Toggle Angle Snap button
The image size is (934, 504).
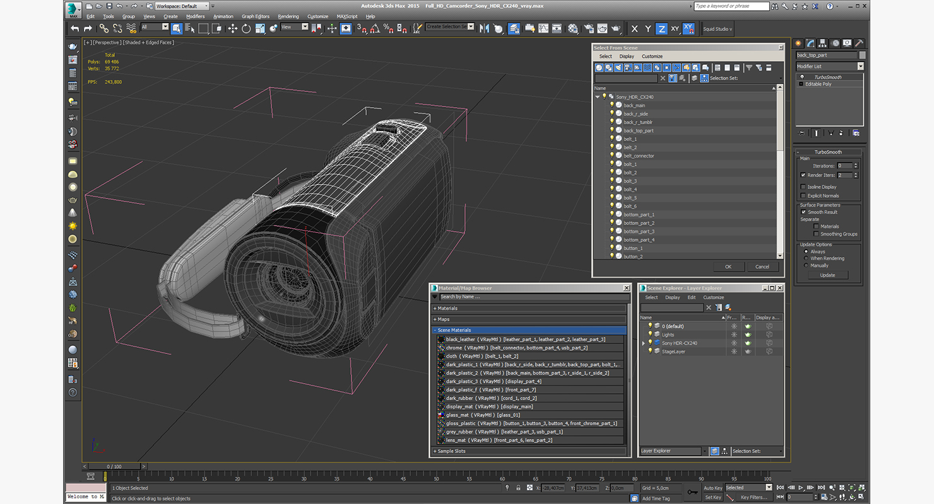click(375, 28)
